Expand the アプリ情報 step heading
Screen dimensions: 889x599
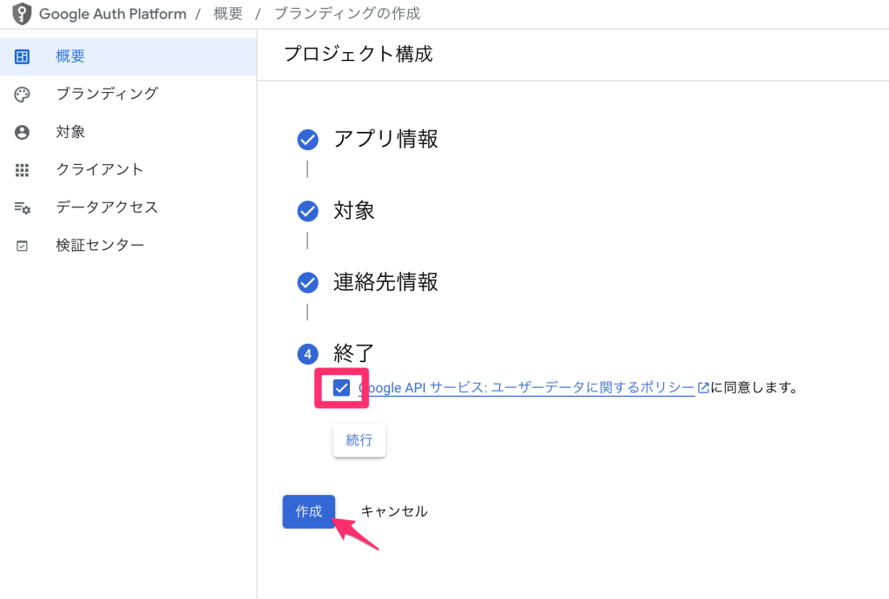click(385, 140)
